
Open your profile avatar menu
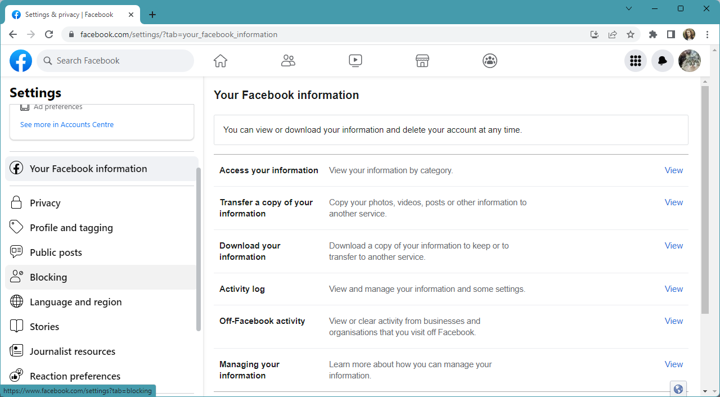click(689, 60)
